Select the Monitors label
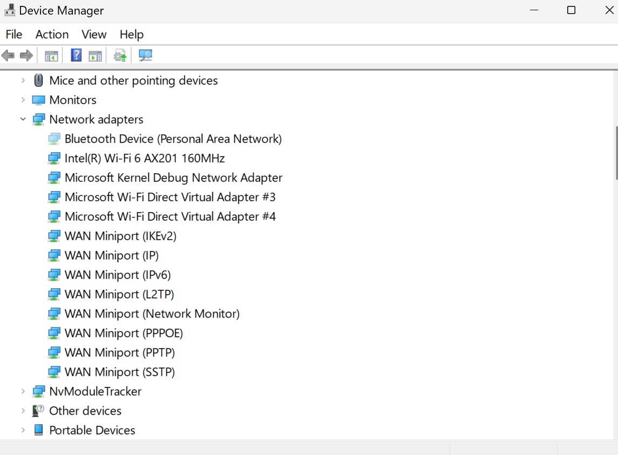This screenshot has height=455, width=618. click(72, 100)
